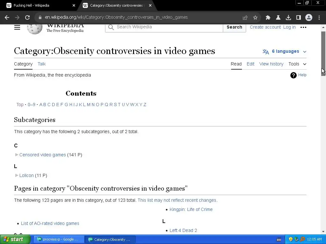This screenshot has width=326, height=244.
Task: Click the Wikipedia globe logo
Action: point(34,29)
